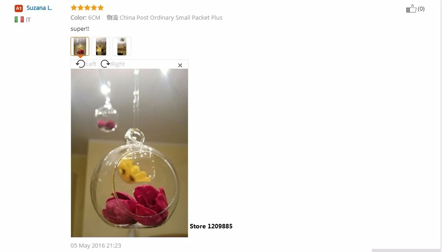Viewport: 442px width, 252px height.
Task: Open the third review photo thumbnail
Action: (122, 46)
